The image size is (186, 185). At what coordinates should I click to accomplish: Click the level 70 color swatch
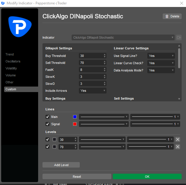tap(54, 147)
